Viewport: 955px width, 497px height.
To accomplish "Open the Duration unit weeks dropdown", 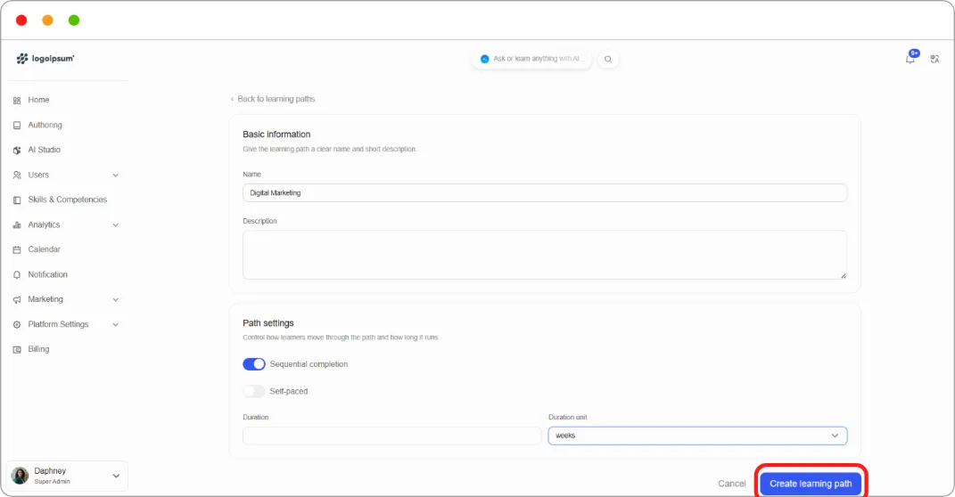I will click(697, 436).
